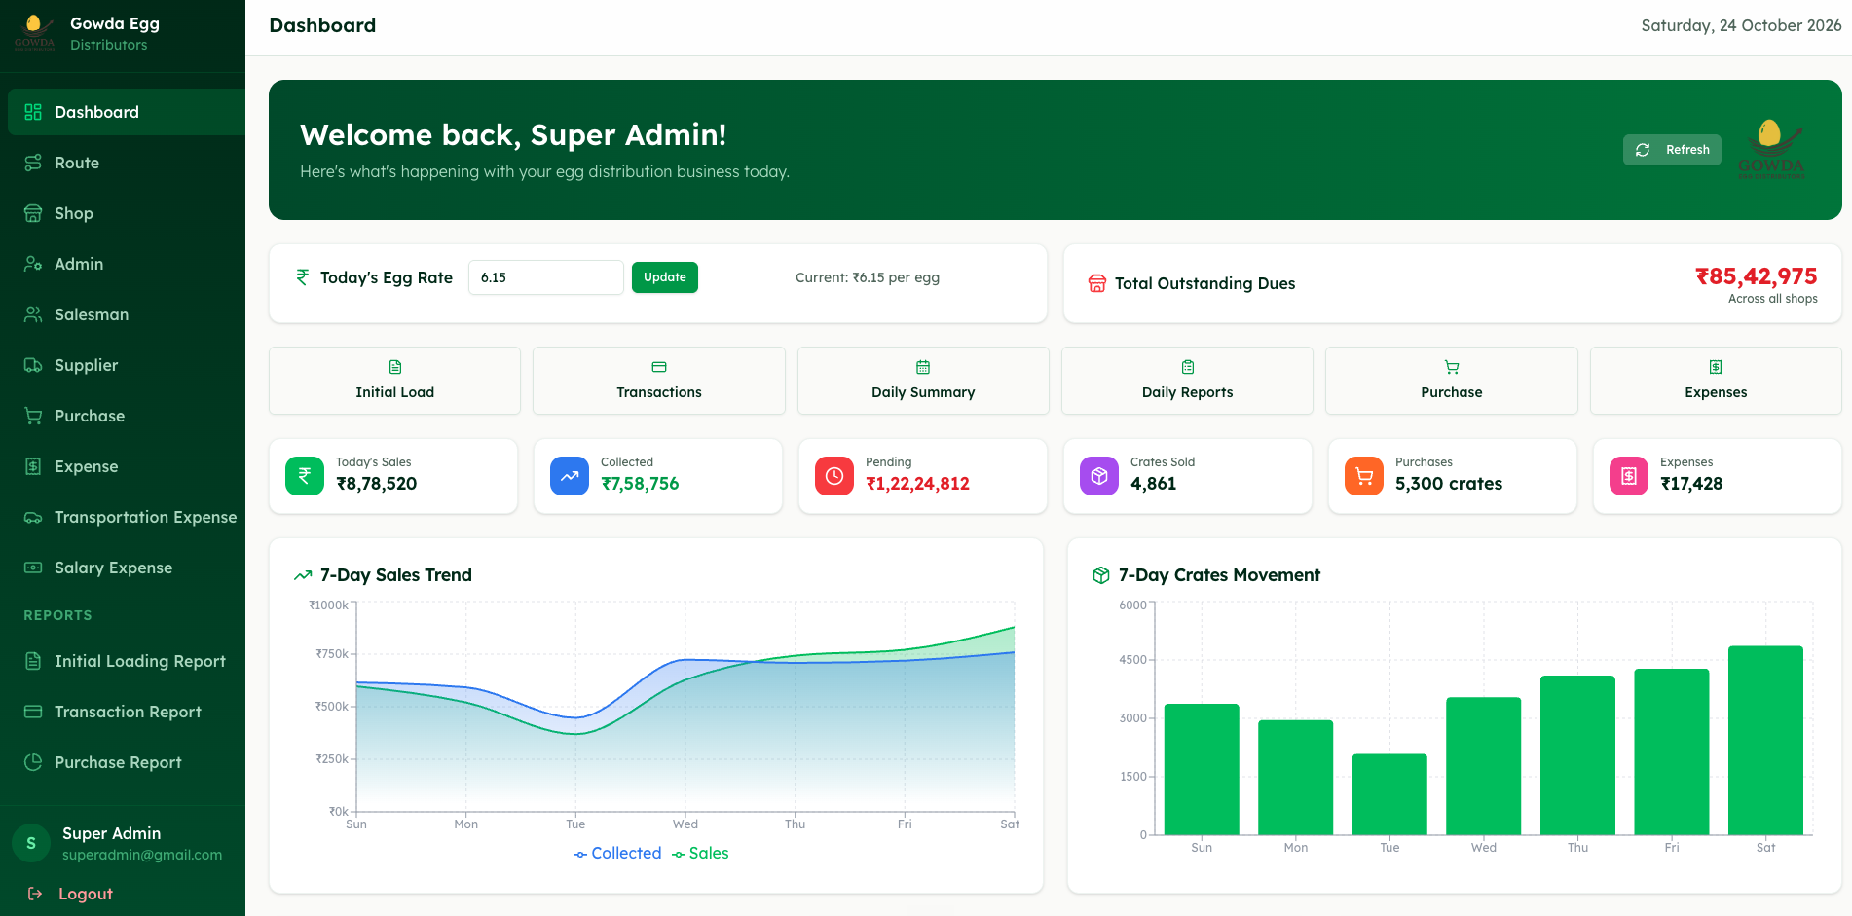Click the green rupee Today's Sales icon

(x=305, y=476)
